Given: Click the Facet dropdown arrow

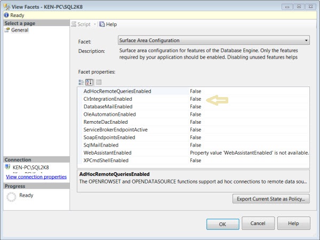Looking at the screenshot, I should [x=306, y=41].
